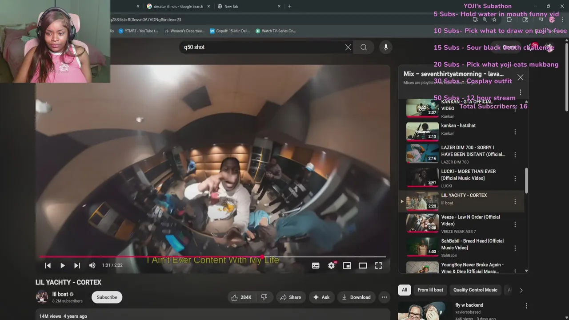Viewport: 569px width, 320px height.
Task: Click the '14M views 4 years ago' description
Action: tap(63, 316)
